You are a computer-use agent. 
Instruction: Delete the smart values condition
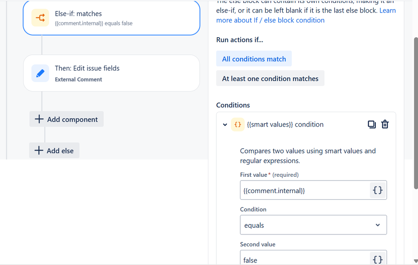(x=385, y=124)
